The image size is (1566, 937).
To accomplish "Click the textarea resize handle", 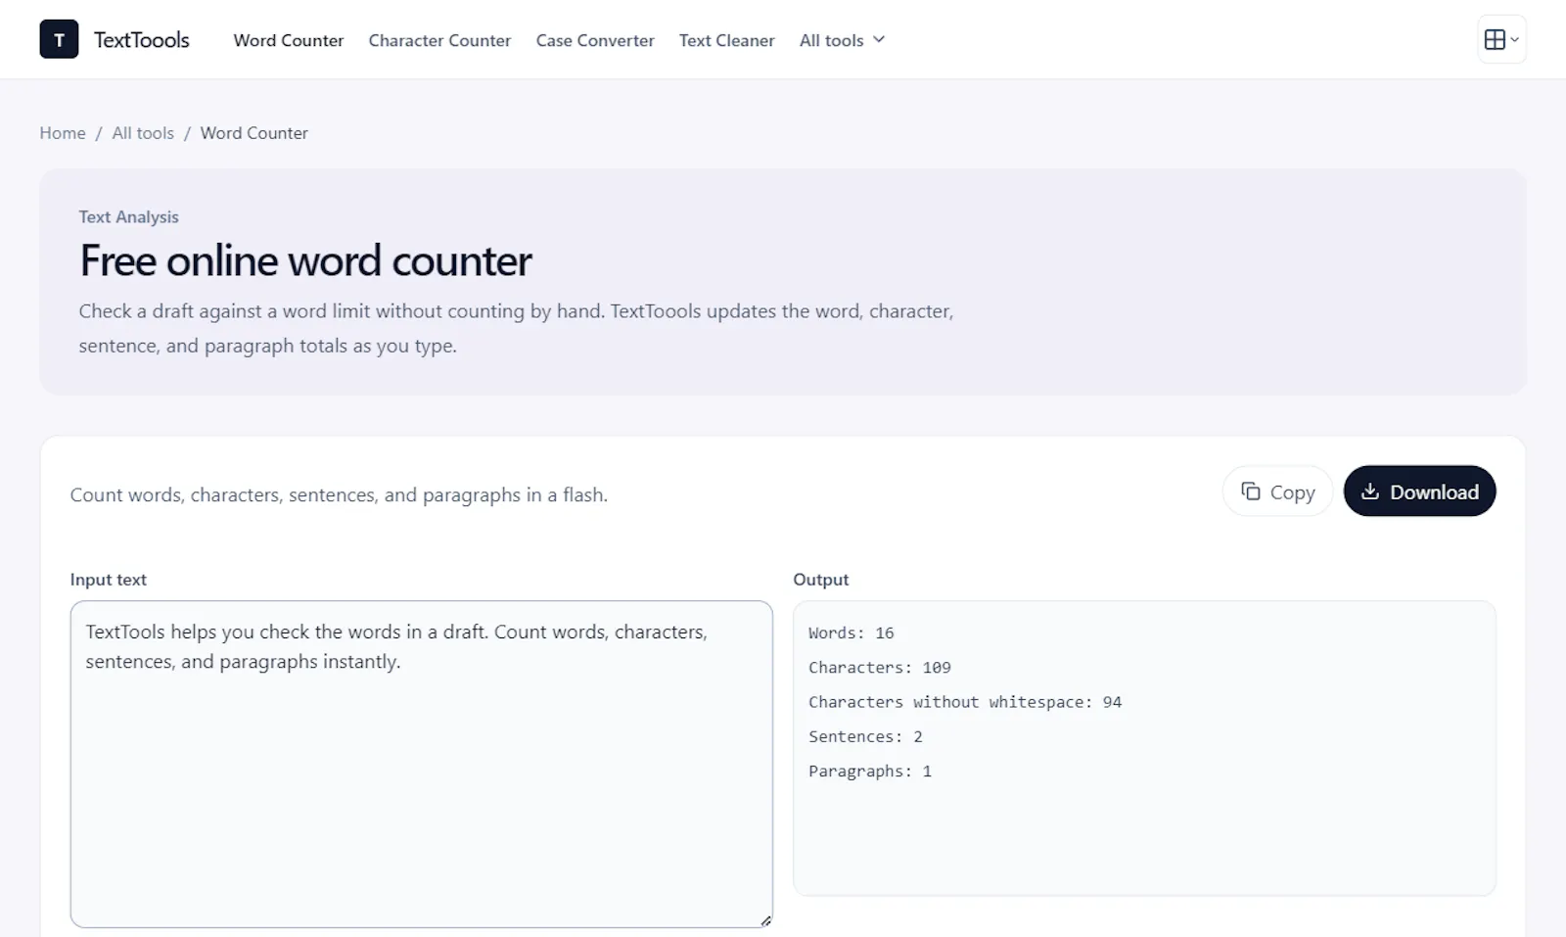I will [765, 920].
